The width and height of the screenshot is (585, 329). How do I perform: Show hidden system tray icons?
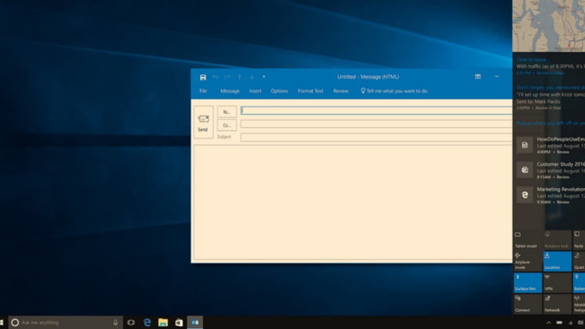point(548,322)
